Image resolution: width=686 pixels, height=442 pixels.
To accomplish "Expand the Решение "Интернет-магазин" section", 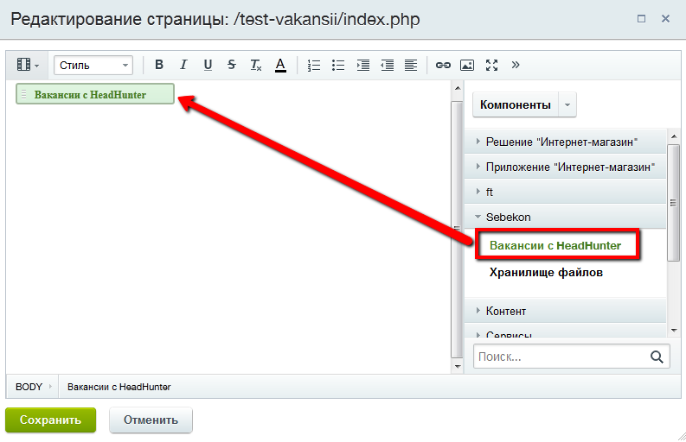I will tap(565, 142).
